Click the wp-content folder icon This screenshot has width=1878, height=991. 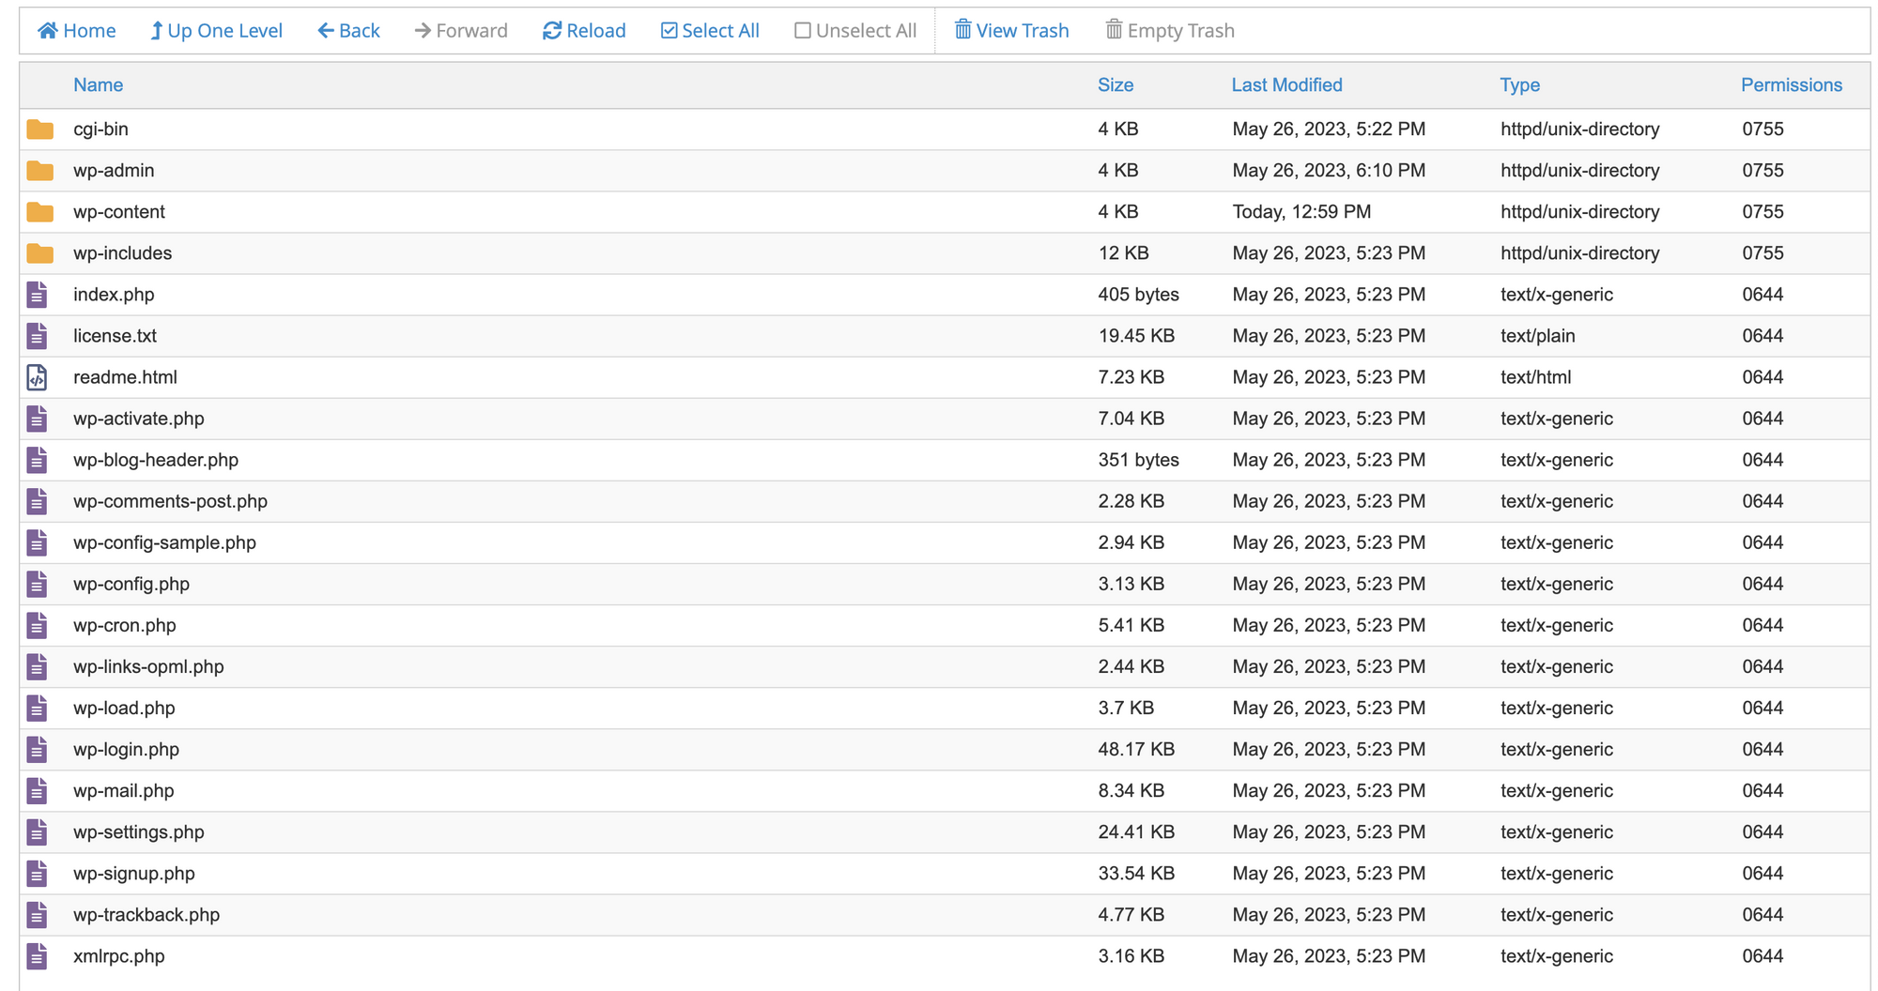coord(39,212)
